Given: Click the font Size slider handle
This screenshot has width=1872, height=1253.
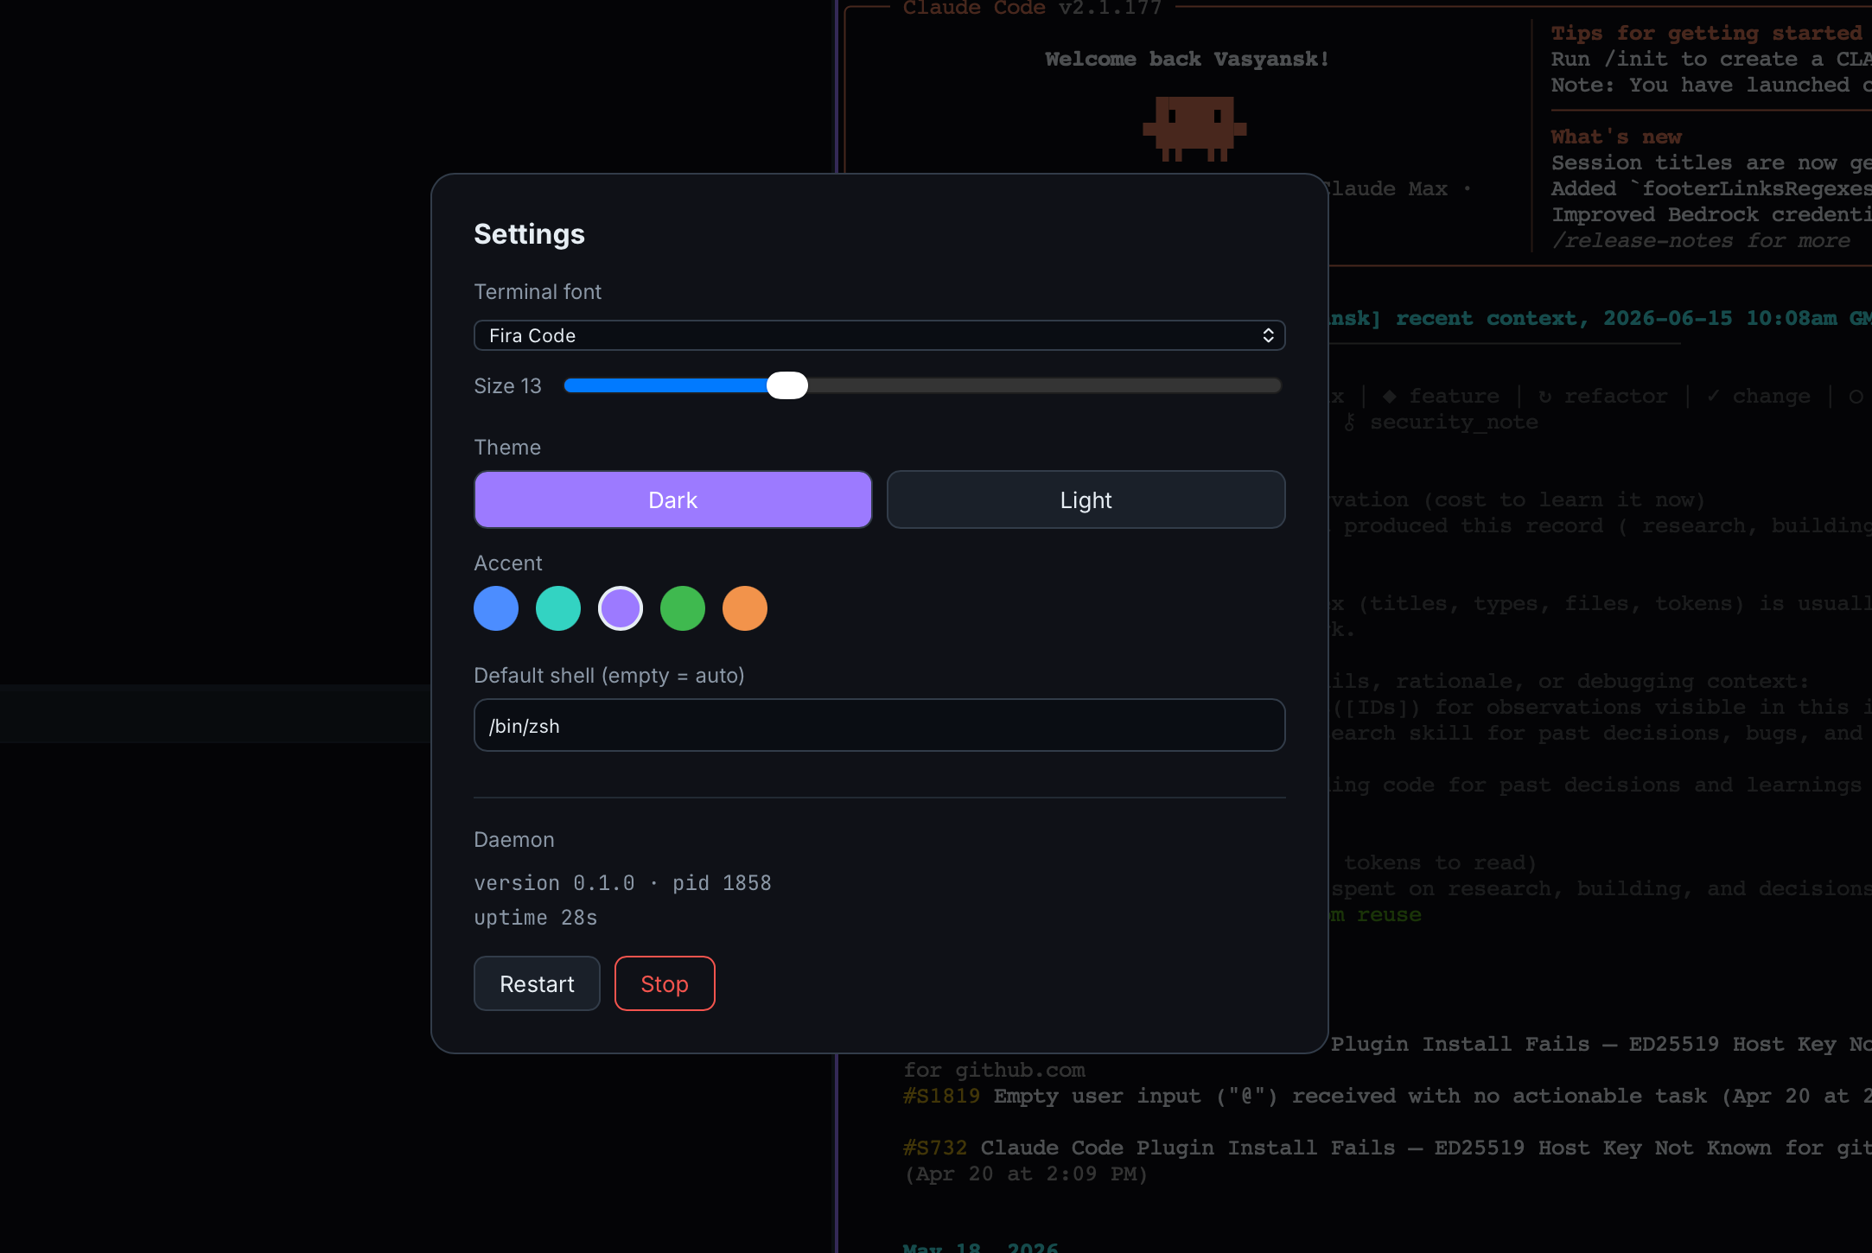Looking at the screenshot, I should (787, 385).
